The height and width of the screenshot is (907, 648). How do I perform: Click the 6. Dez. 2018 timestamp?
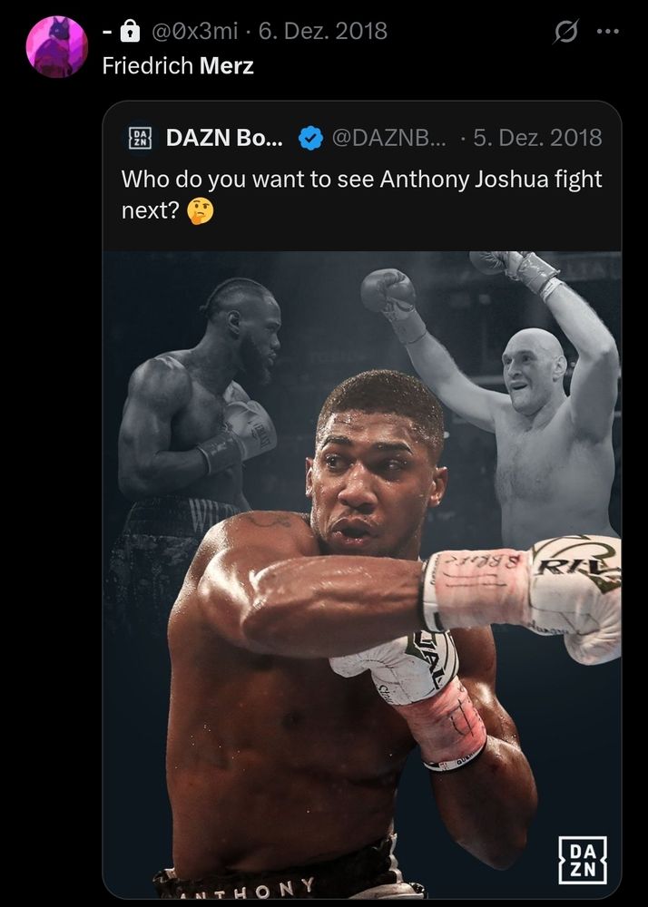click(323, 31)
